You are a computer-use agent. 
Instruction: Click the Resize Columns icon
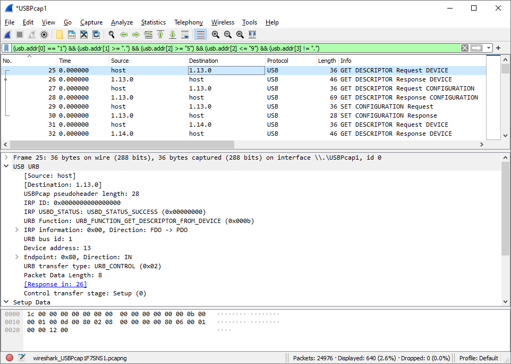[x=252, y=35]
